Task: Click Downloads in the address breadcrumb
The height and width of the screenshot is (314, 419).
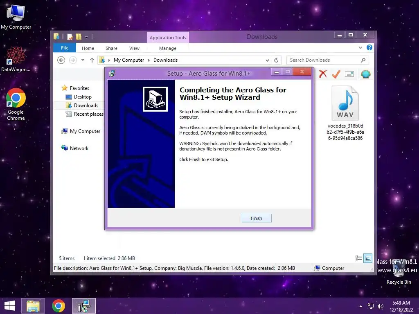Action: 165,60
